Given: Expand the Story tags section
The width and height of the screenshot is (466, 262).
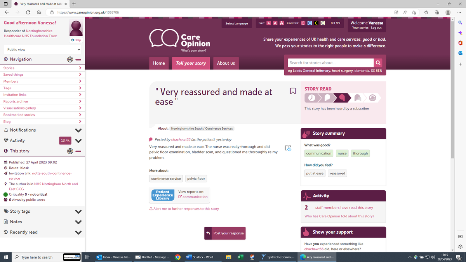Looking at the screenshot, I should click(78, 212).
